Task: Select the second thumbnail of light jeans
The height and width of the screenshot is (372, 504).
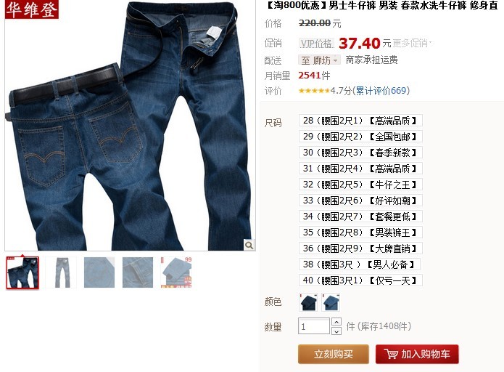Action: click(x=61, y=272)
